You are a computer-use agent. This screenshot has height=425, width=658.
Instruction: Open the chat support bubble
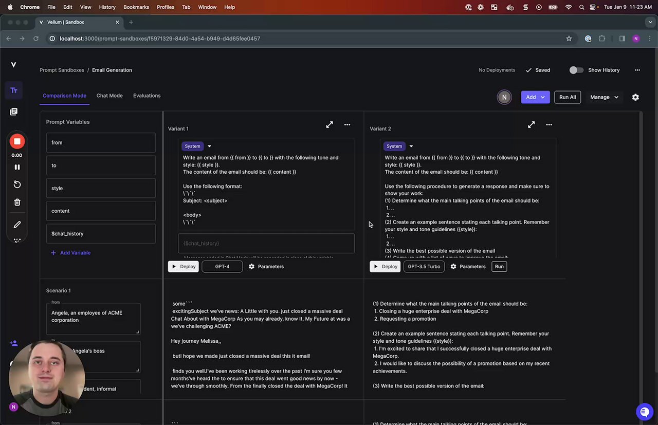(x=644, y=412)
